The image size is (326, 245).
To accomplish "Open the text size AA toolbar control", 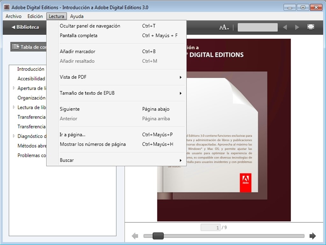I will tap(224, 27).
